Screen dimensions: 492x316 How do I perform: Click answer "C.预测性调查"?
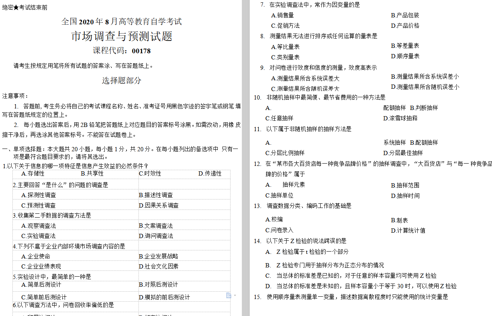coord(39,206)
